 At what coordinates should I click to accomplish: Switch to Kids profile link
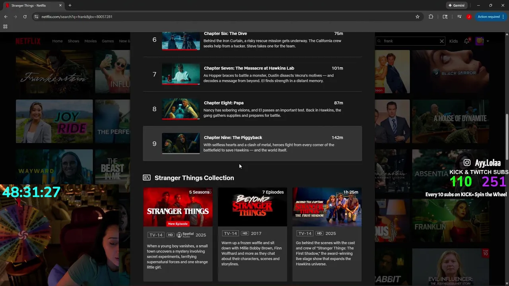pyautogui.click(x=453, y=41)
